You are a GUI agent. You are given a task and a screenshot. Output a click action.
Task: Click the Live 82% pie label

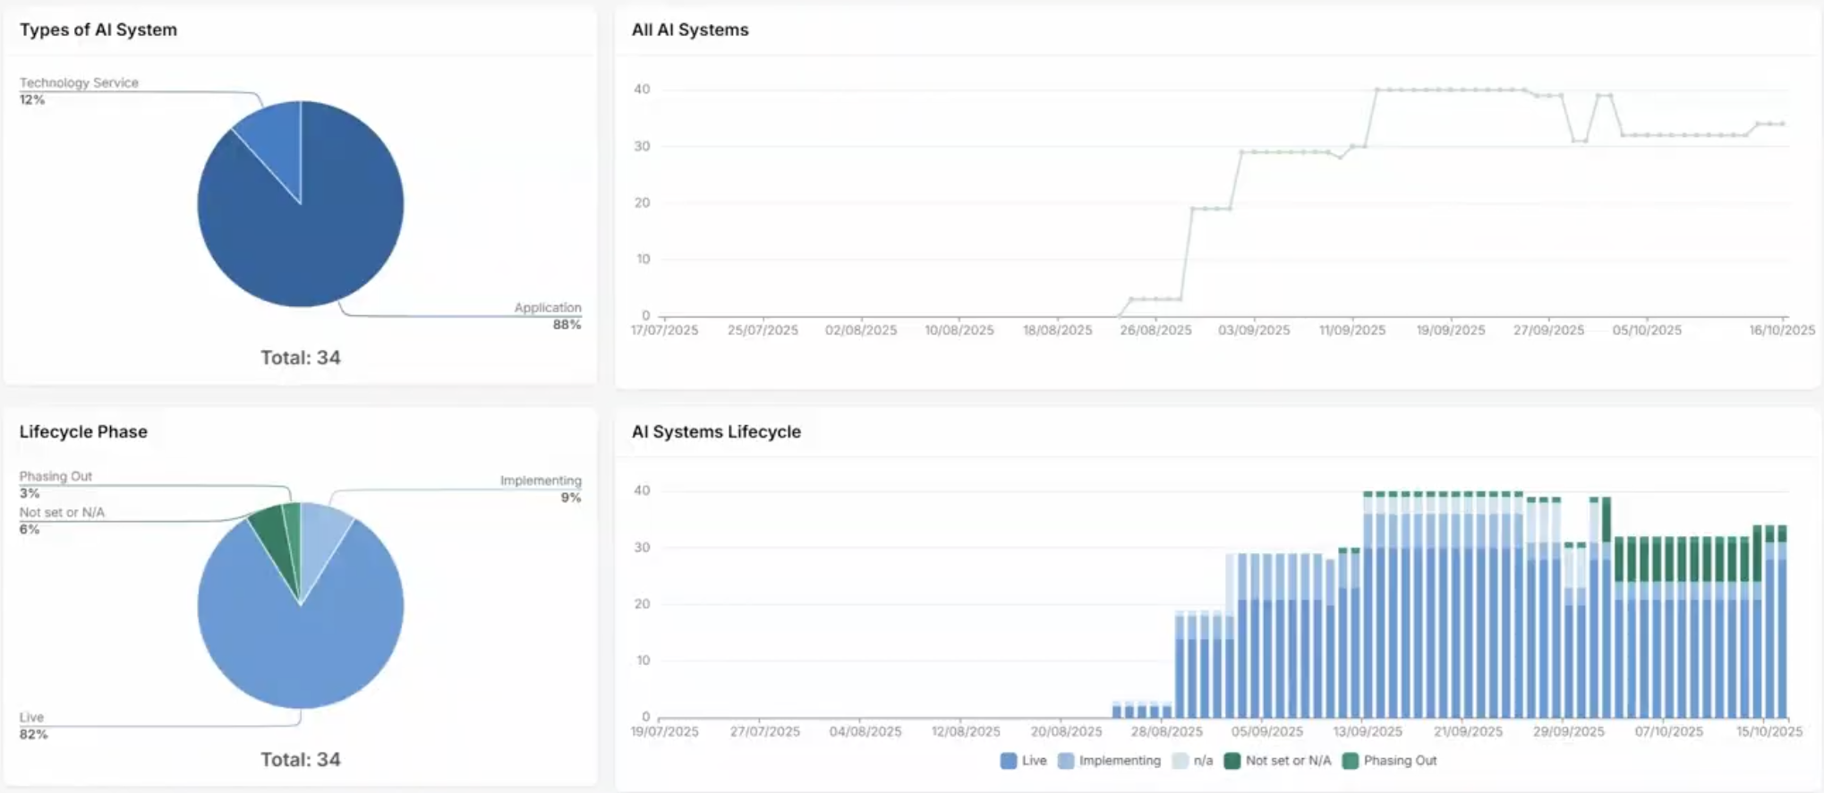click(33, 725)
